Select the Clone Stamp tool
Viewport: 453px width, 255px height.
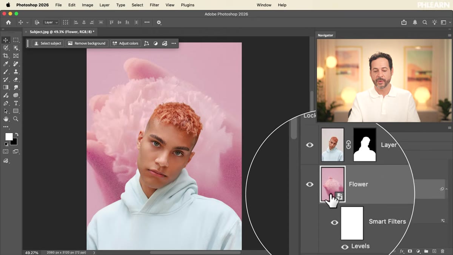coord(16,72)
